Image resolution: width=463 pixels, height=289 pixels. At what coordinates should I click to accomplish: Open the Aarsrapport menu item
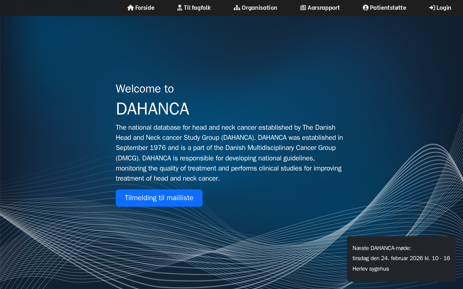pos(320,8)
